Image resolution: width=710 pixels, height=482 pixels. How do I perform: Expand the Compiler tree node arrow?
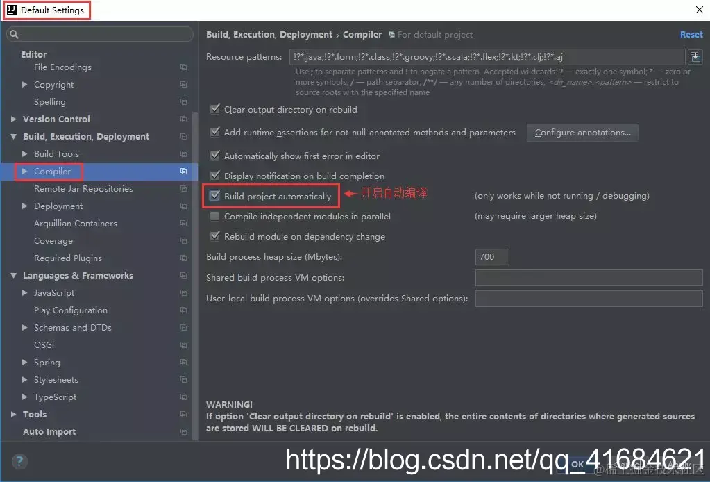[x=25, y=172]
